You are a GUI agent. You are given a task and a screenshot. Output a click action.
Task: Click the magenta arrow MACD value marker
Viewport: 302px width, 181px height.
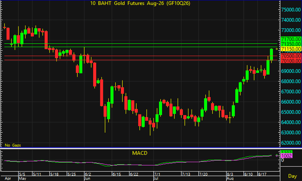click(x=277, y=155)
